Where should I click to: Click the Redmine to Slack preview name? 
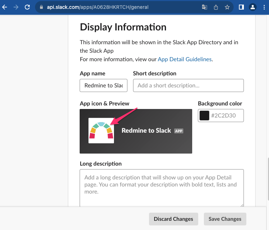(x=146, y=131)
